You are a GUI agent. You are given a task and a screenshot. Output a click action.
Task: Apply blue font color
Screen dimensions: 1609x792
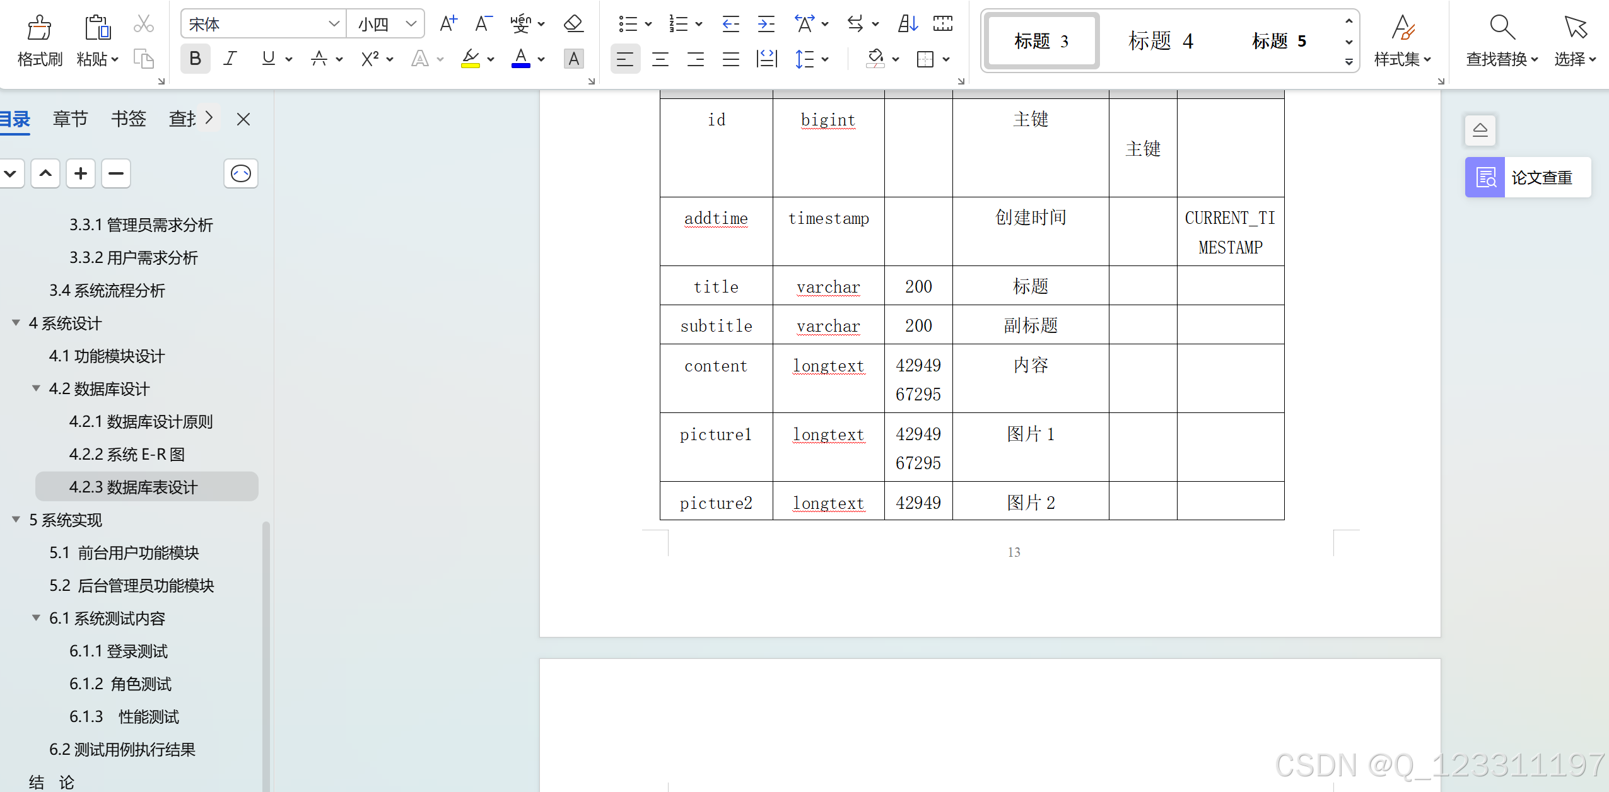(x=521, y=59)
